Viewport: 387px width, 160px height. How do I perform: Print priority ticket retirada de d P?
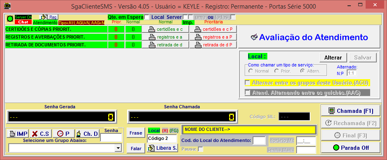213,45
